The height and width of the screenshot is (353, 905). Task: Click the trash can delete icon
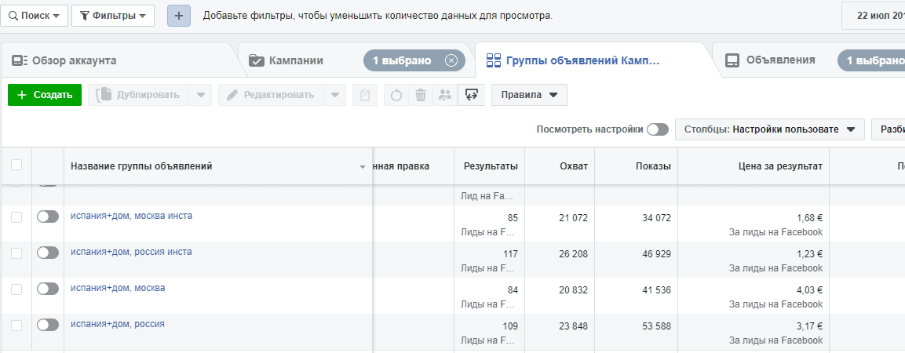tap(421, 95)
